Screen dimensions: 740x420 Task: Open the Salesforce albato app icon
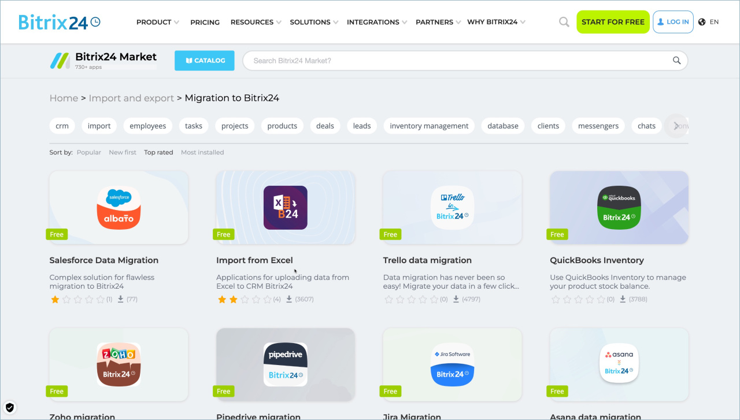[119, 208]
